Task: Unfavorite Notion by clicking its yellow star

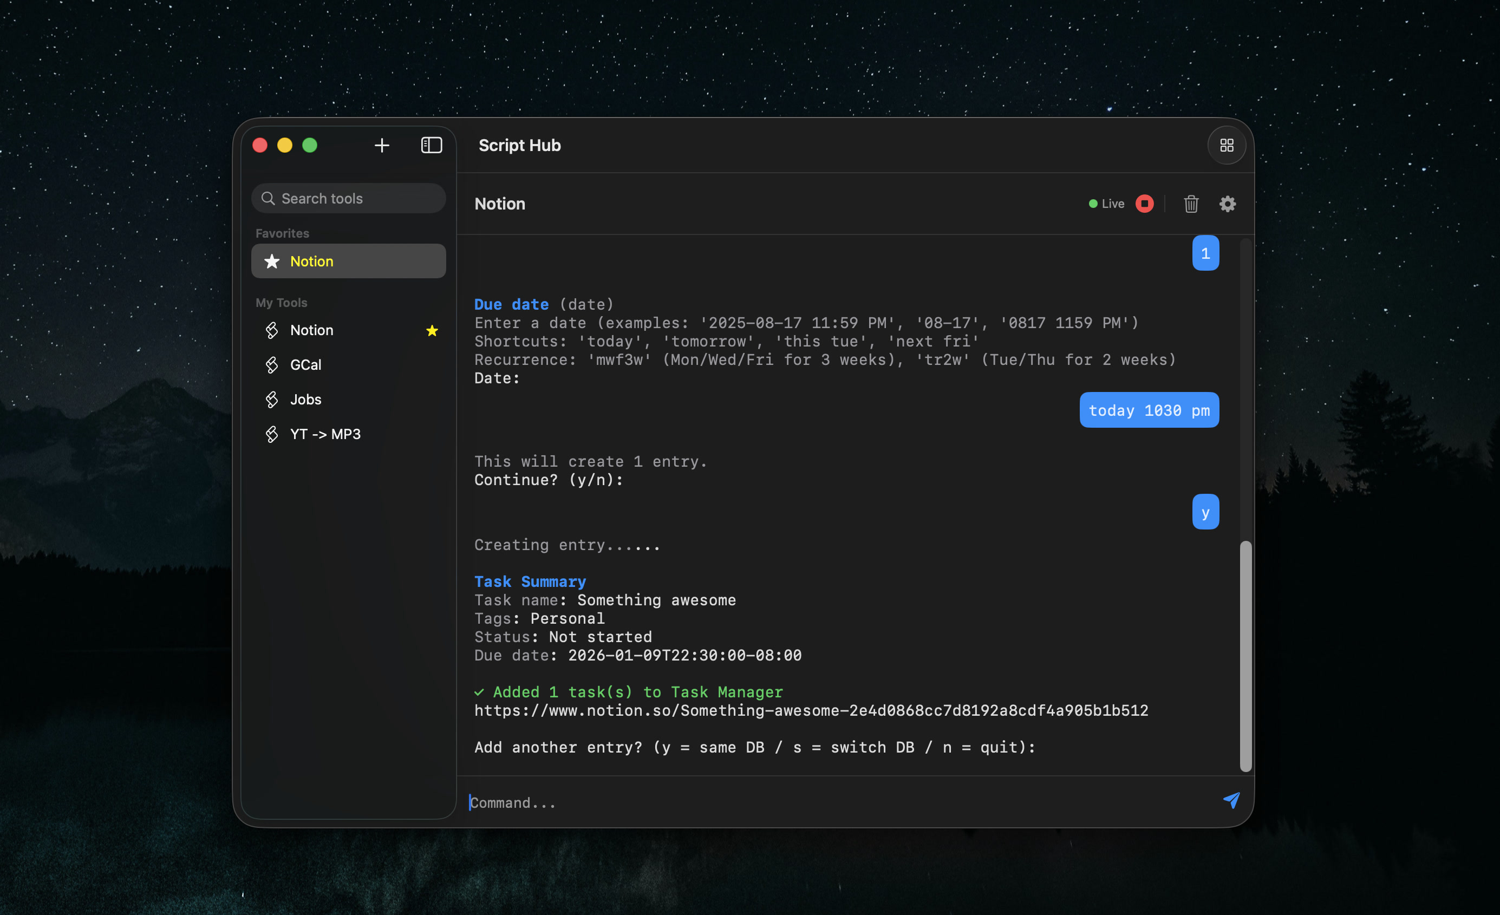Action: coord(432,331)
